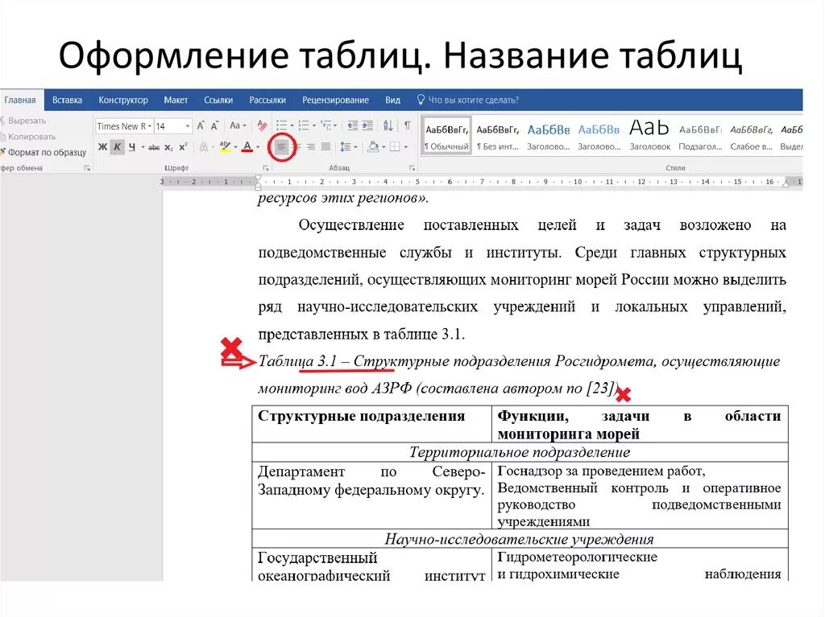Apply red font color
This screenshot has width=825, height=617.
[247, 147]
